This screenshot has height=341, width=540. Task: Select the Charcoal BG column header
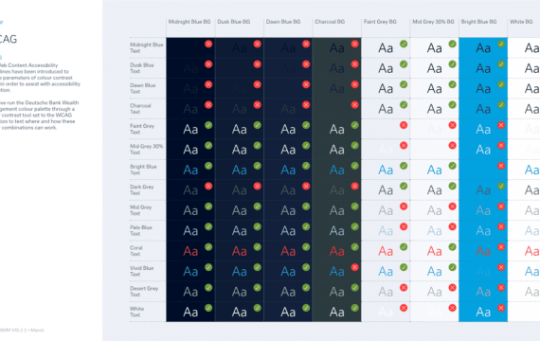(x=330, y=22)
